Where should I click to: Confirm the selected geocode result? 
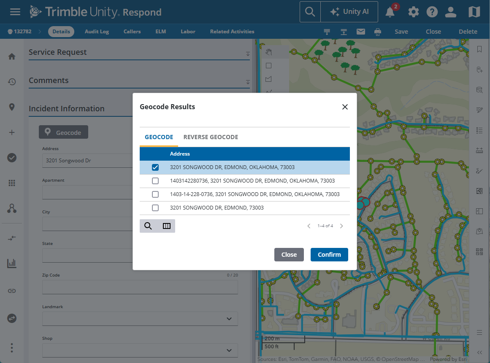329,255
